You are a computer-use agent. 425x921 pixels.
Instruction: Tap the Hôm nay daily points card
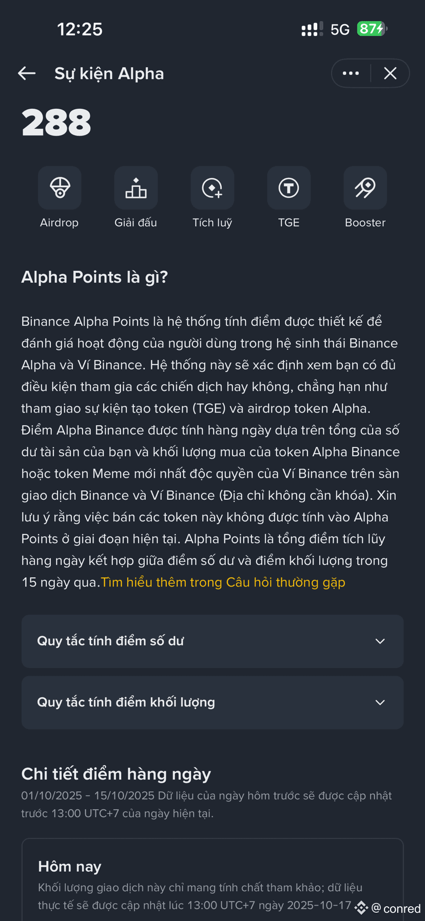point(212,879)
